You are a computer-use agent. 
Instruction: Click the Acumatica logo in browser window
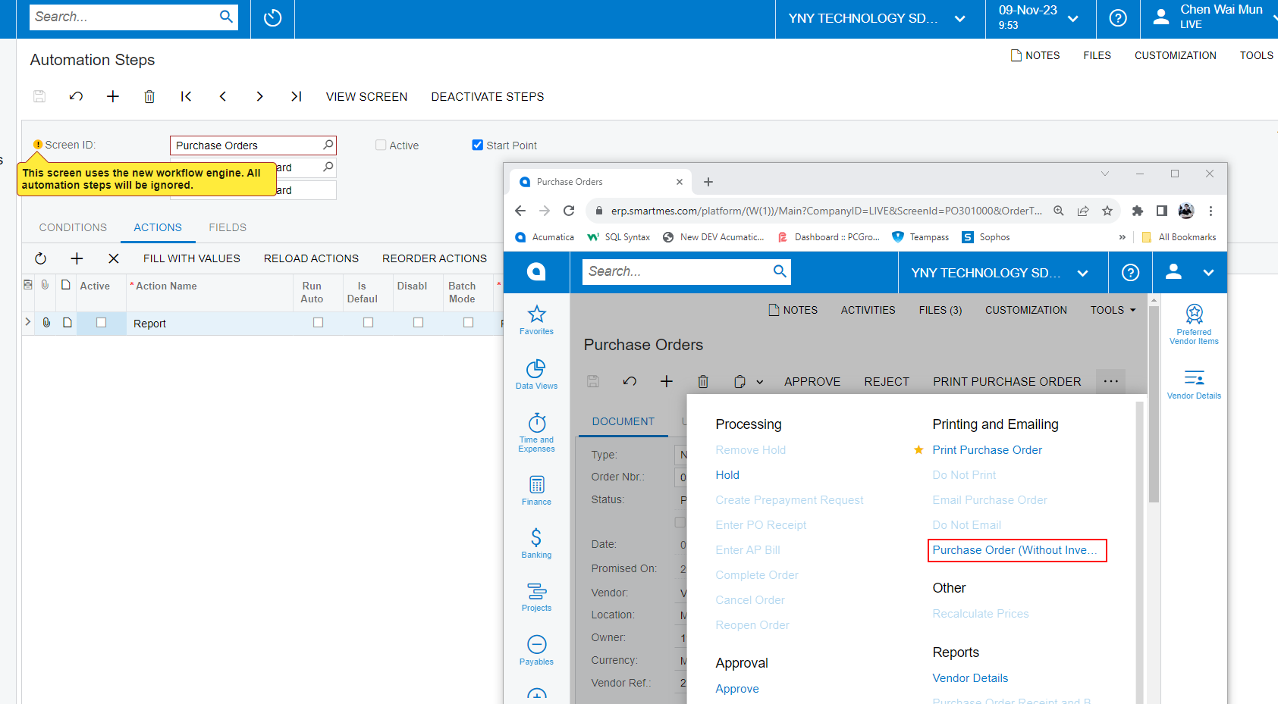pos(536,272)
